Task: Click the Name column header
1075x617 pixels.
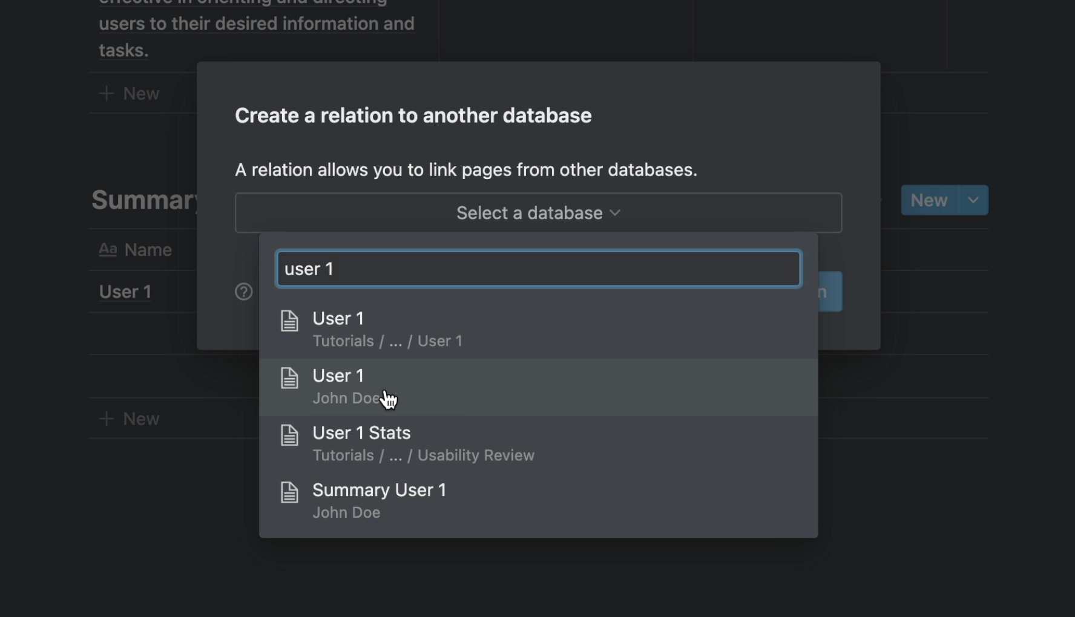Action: pyautogui.click(x=148, y=250)
